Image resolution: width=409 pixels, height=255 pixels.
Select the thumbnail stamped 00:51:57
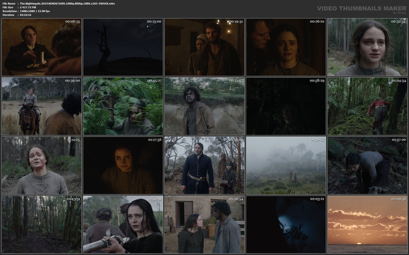click(204, 106)
